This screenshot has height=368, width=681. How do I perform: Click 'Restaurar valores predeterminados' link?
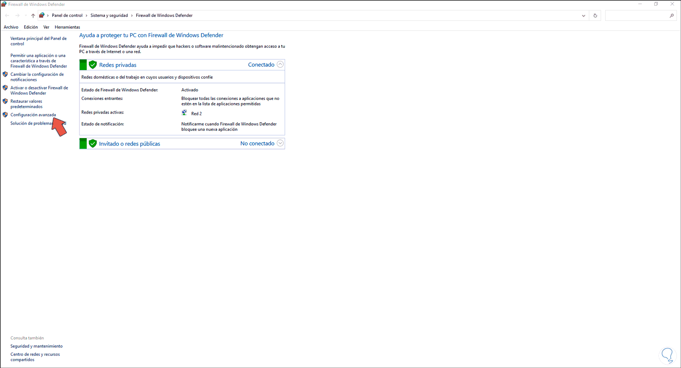click(x=26, y=104)
